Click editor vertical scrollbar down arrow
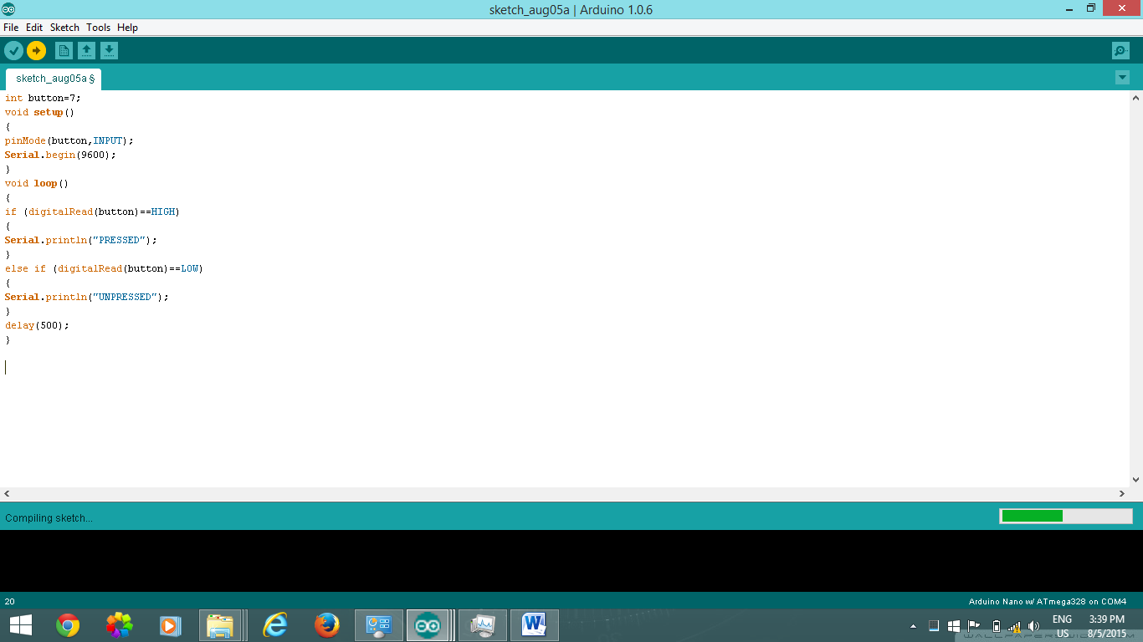The image size is (1143, 642). (1136, 480)
